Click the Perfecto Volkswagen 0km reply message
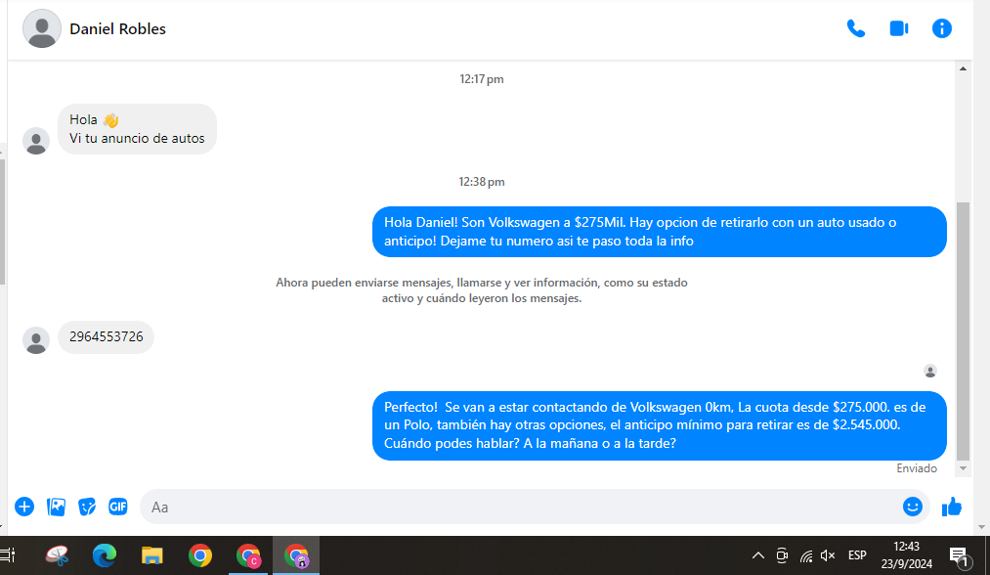The height and width of the screenshot is (575, 990). point(659,425)
